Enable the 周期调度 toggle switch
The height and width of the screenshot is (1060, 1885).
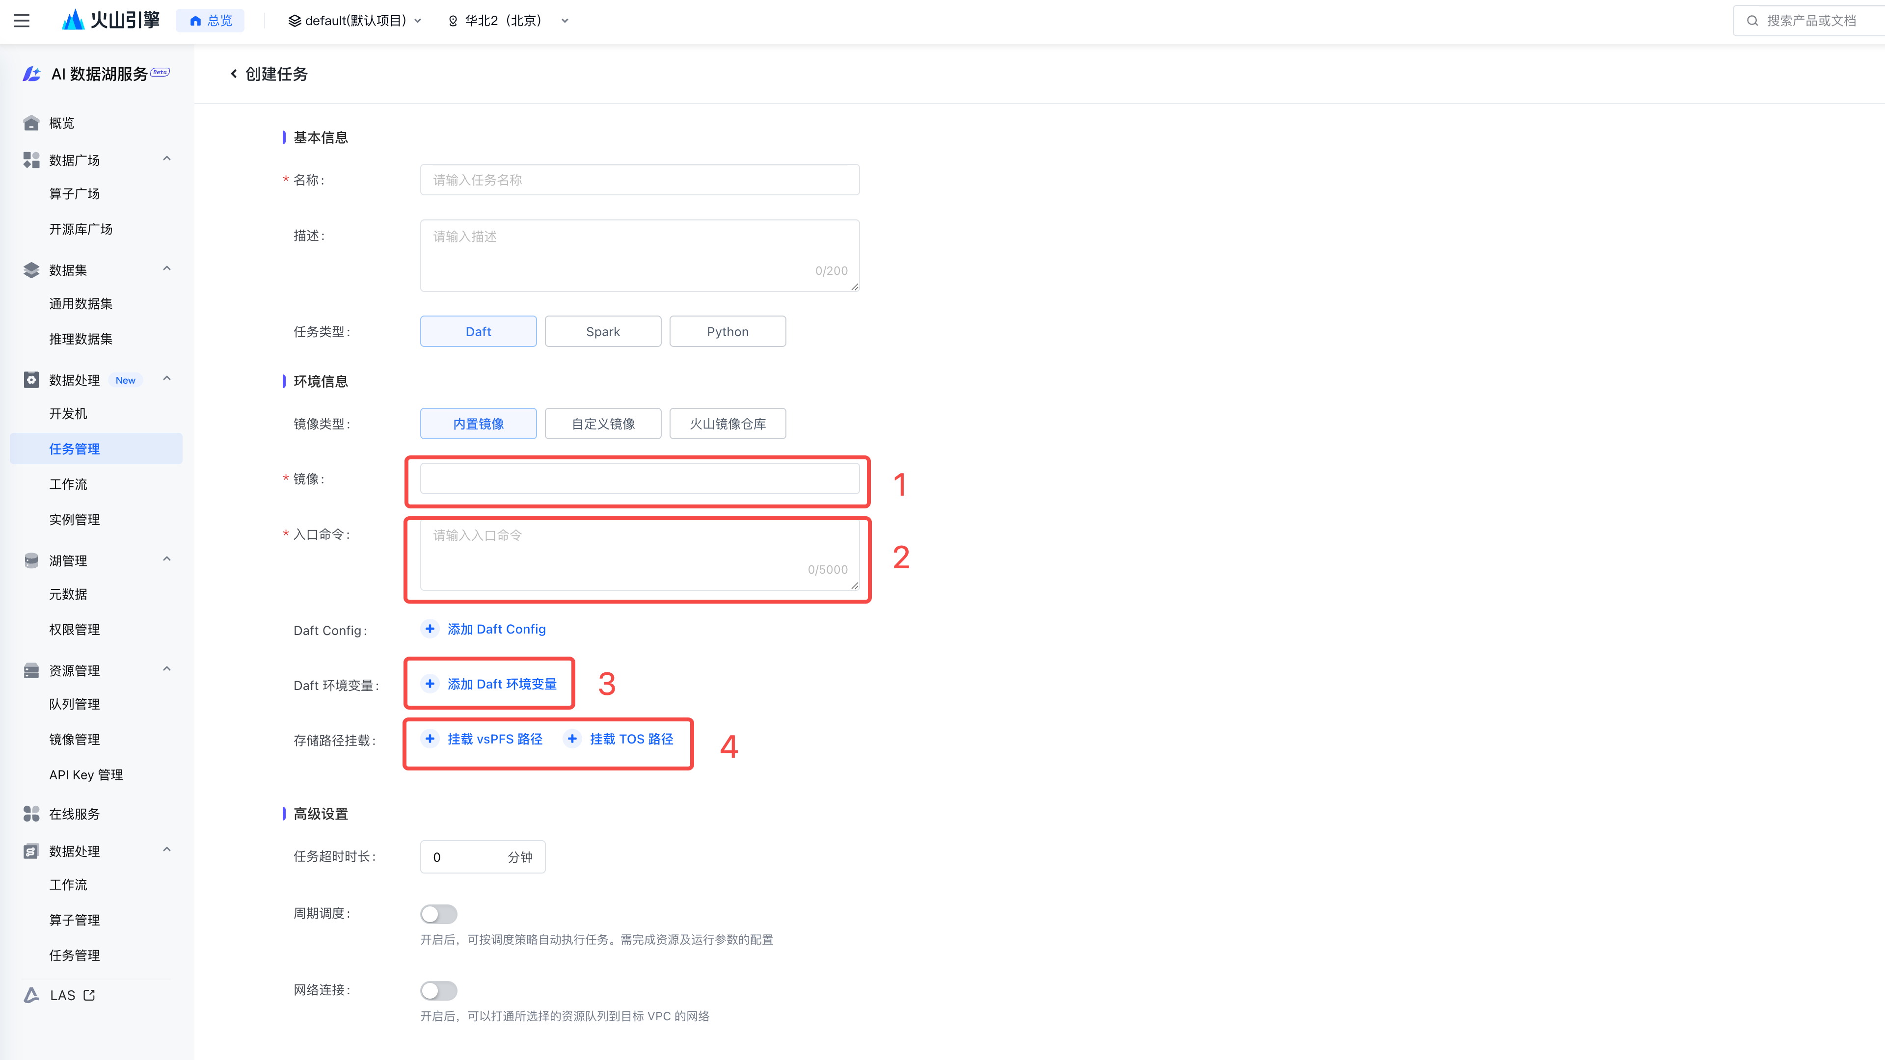tap(438, 914)
